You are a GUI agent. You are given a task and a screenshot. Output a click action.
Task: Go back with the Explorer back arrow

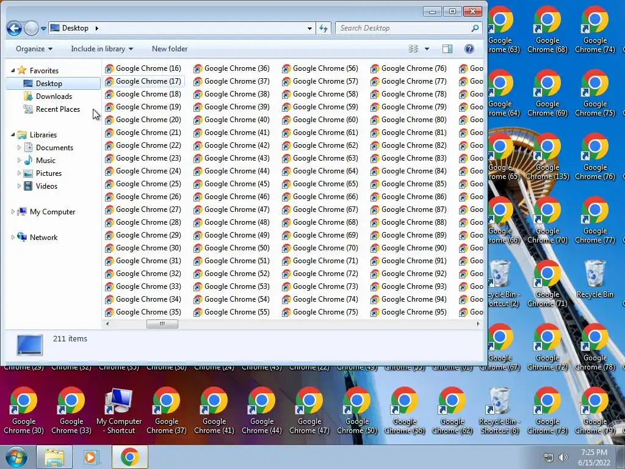(15, 28)
